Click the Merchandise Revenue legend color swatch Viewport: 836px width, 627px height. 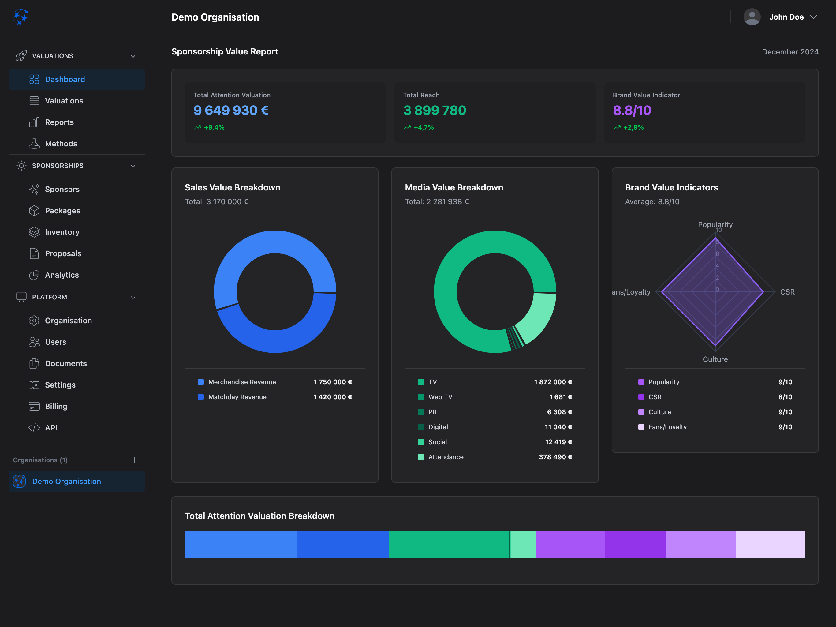pos(201,381)
